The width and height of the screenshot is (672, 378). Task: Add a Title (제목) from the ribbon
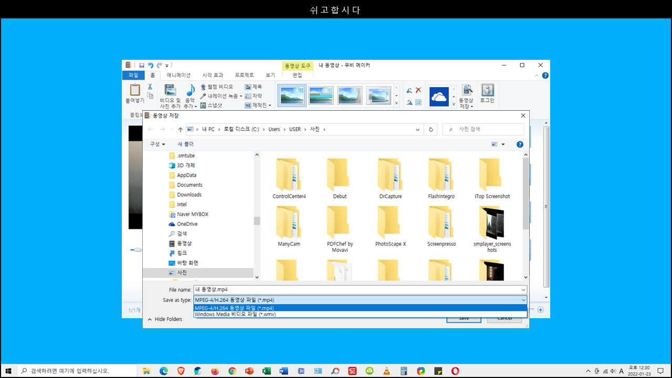(254, 87)
